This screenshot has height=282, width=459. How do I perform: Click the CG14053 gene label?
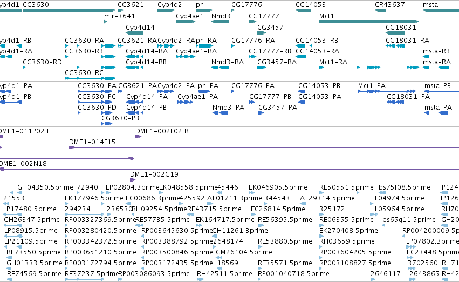coord(310,5)
